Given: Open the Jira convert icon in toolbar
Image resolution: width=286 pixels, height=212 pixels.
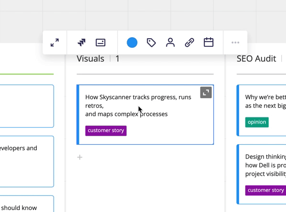Looking at the screenshot, I should pyautogui.click(x=81, y=42).
